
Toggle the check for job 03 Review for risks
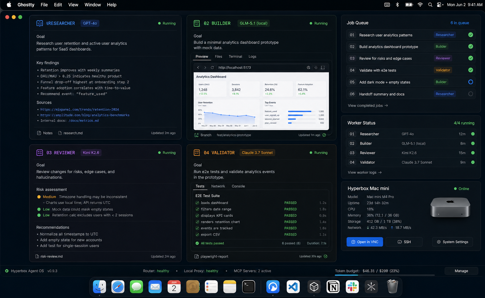tap(471, 58)
